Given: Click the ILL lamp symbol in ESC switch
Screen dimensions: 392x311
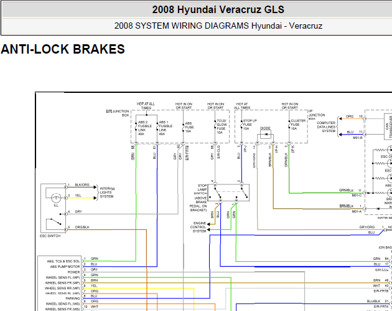Looking at the screenshot, I should (x=56, y=198).
